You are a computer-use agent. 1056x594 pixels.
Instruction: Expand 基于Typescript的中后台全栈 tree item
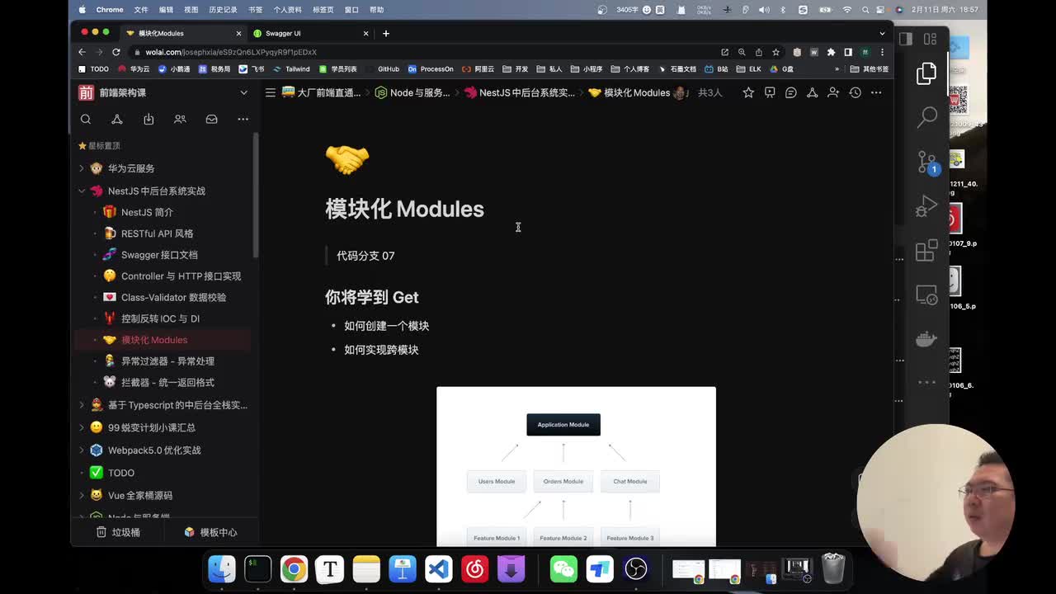(x=81, y=405)
